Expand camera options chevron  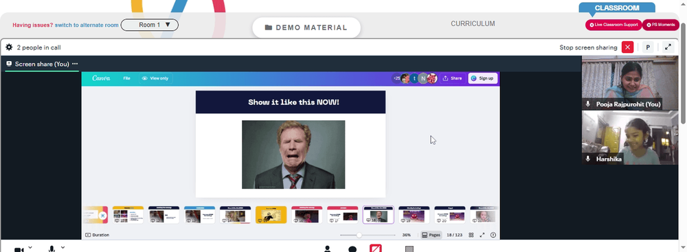[30, 248]
